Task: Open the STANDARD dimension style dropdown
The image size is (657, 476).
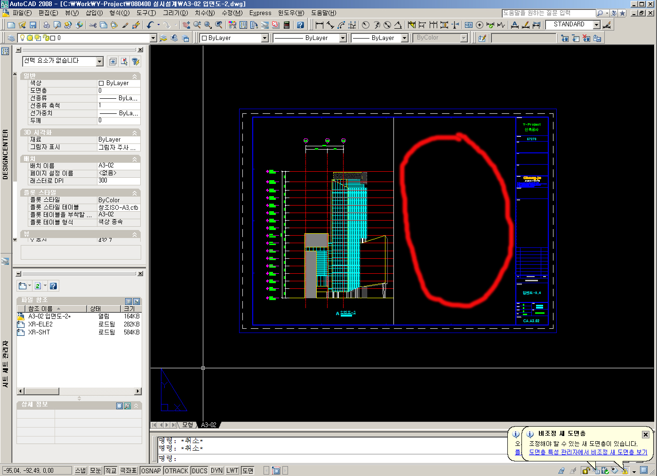Action: [x=597, y=25]
